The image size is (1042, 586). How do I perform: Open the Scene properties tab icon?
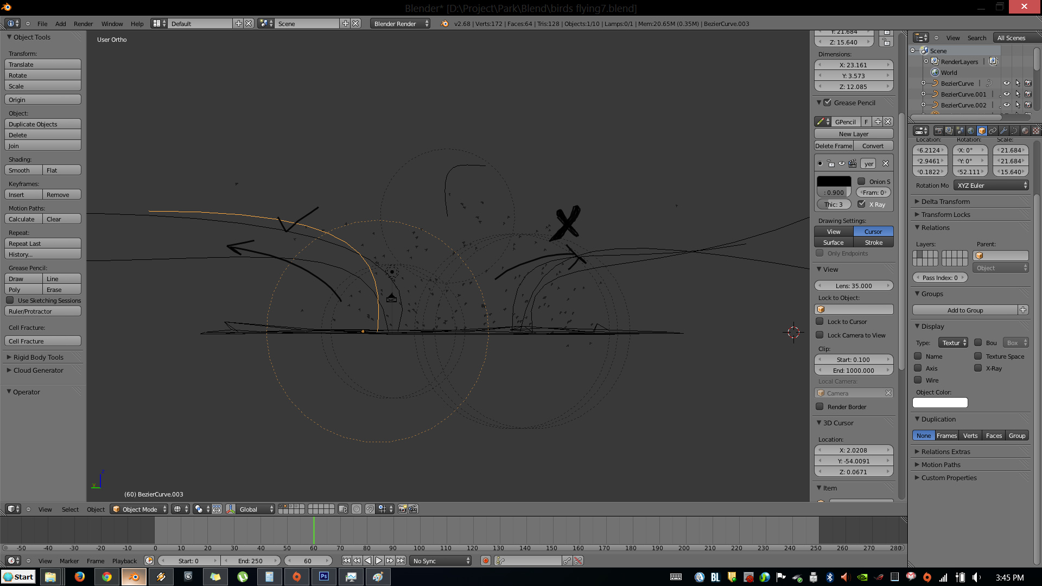960,131
